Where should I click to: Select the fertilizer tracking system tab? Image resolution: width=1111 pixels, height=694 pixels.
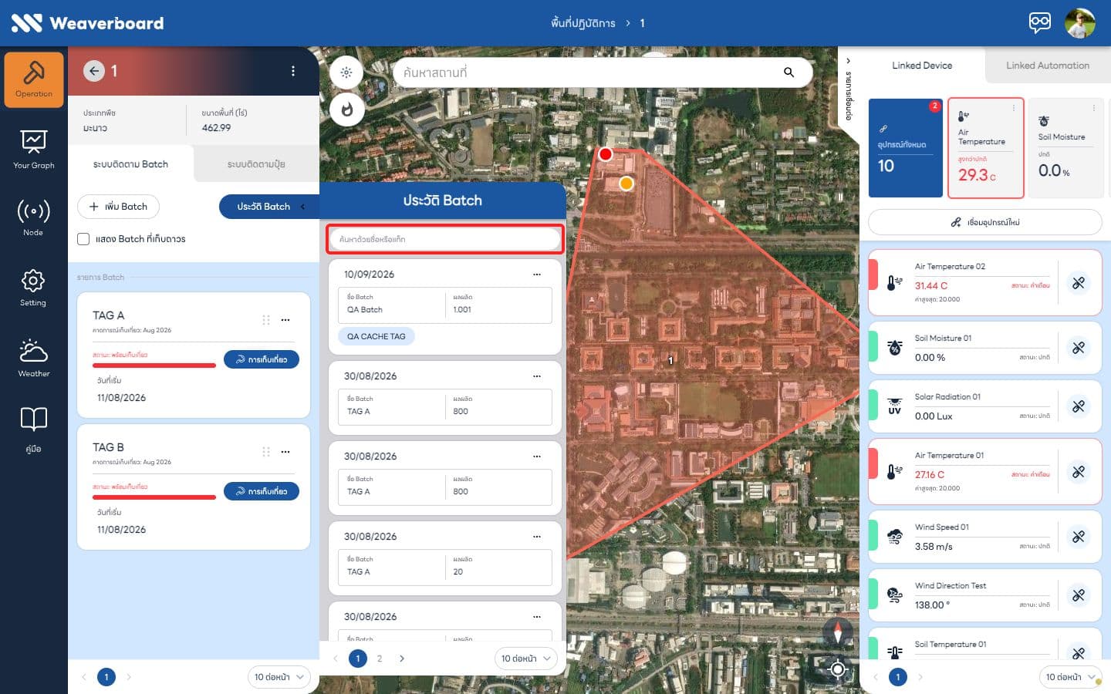point(256,164)
